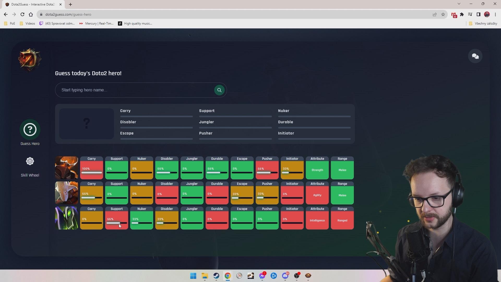
Task: Click the Jungler label in hint panel
Action: coord(206,122)
